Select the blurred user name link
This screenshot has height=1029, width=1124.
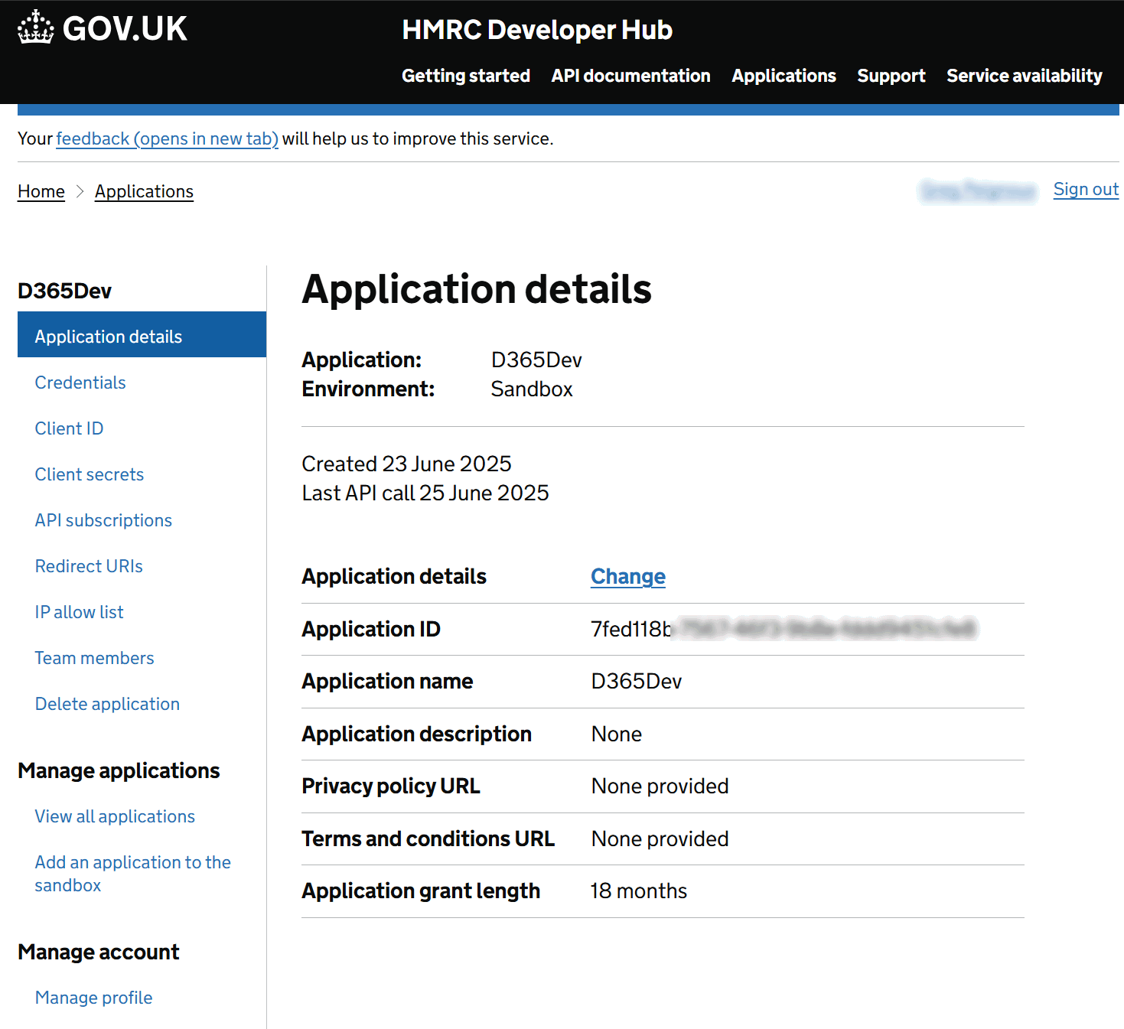(x=978, y=190)
